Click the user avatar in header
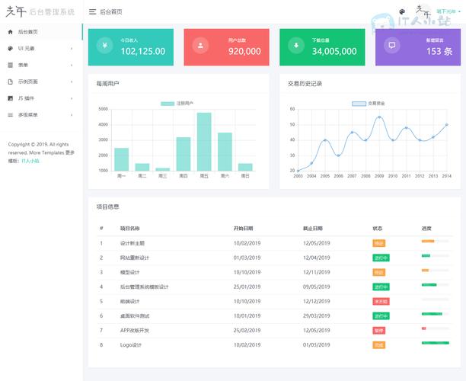This screenshot has height=381, width=466. tap(423, 11)
